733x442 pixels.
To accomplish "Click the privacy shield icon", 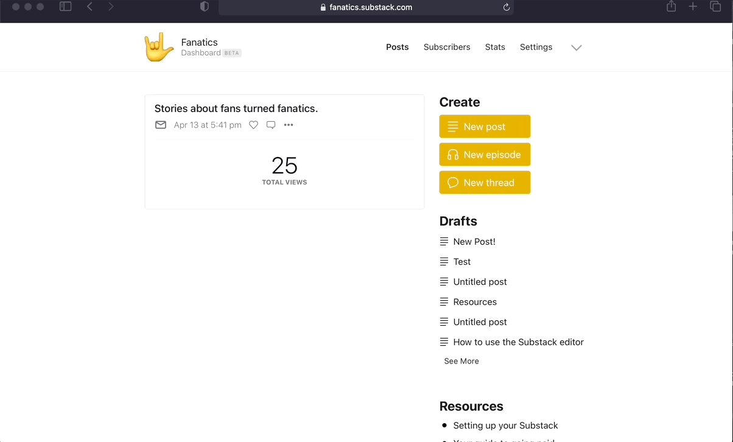I will (205, 7).
